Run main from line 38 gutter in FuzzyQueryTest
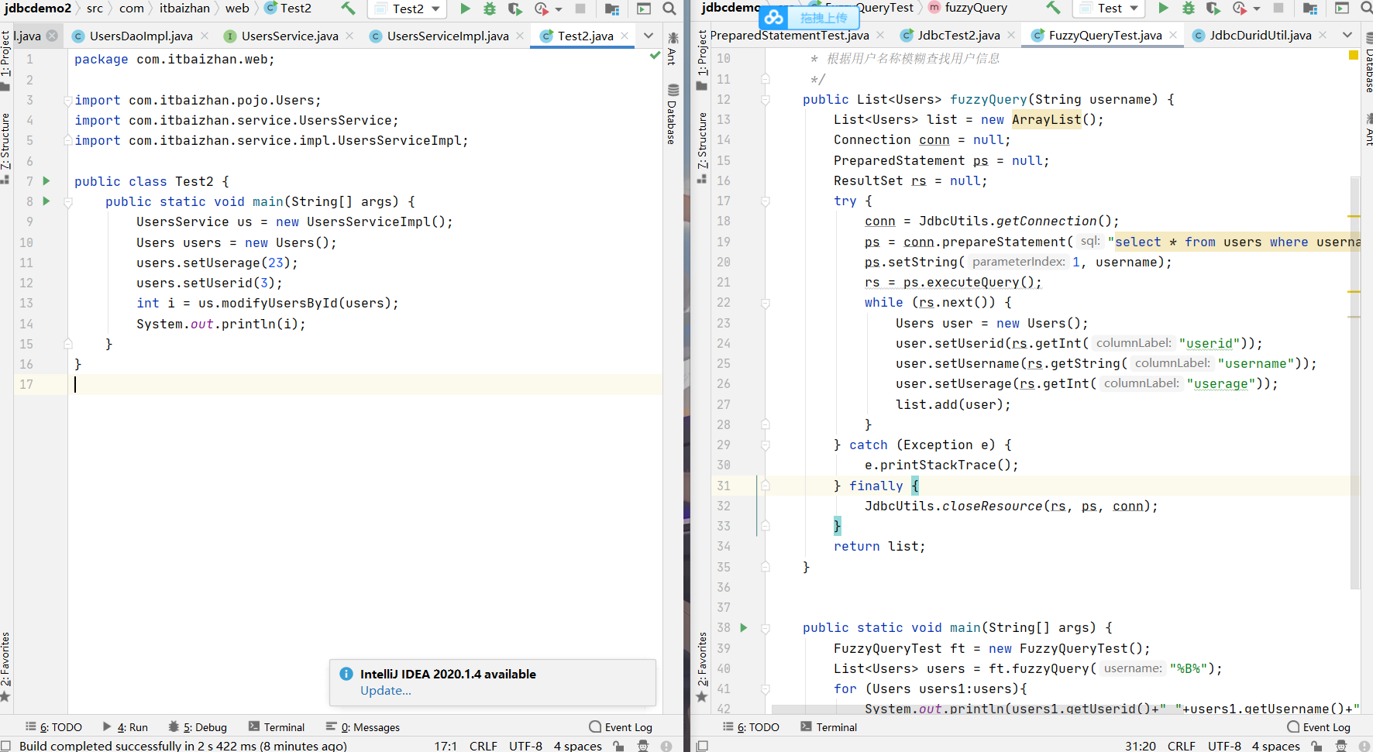Viewport: 1373px width, 752px height. point(744,627)
